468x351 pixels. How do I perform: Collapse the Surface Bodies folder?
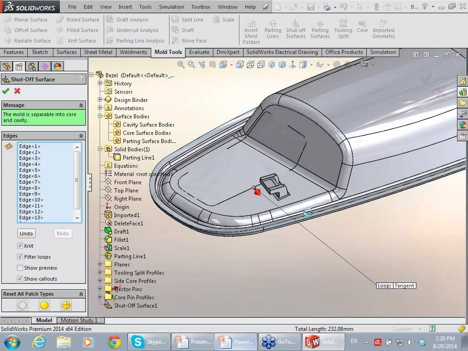[100, 117]
